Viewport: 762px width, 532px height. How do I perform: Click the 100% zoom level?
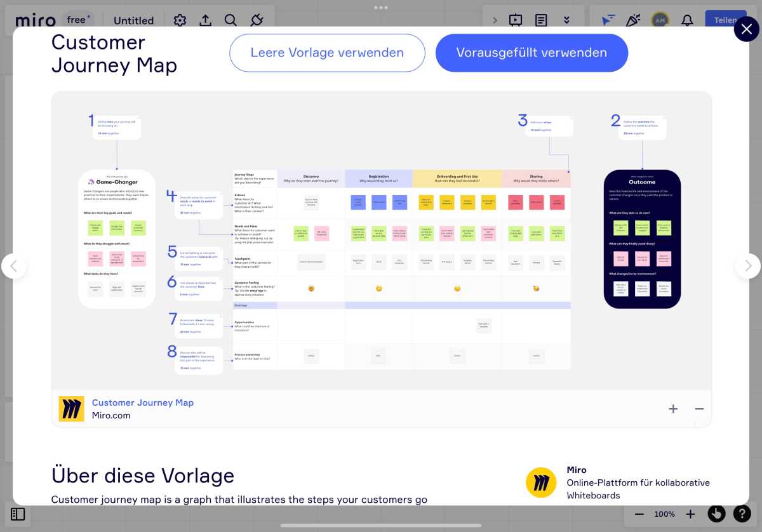pos(665,514)
